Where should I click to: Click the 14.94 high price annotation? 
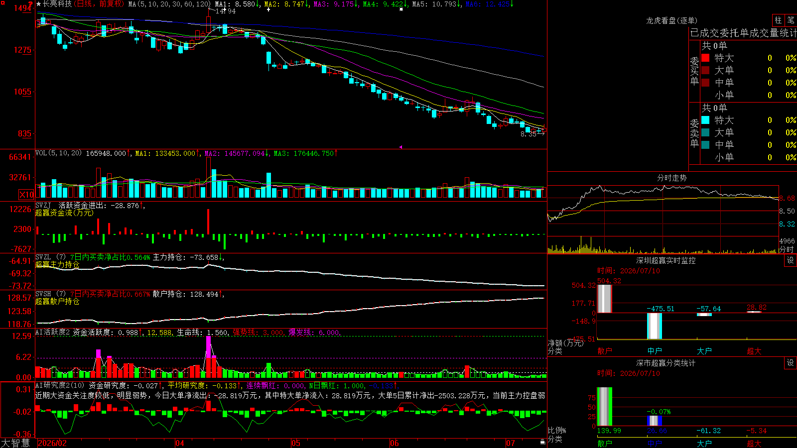coord(226,11)
